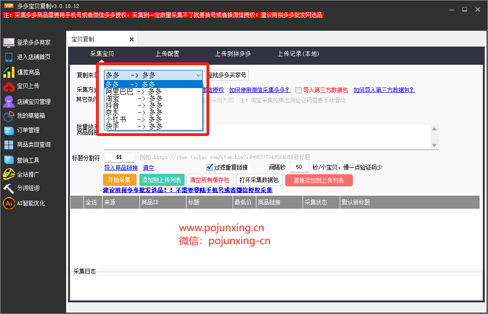
Task: Click the VIP logo in title bar
Action: 9,6
